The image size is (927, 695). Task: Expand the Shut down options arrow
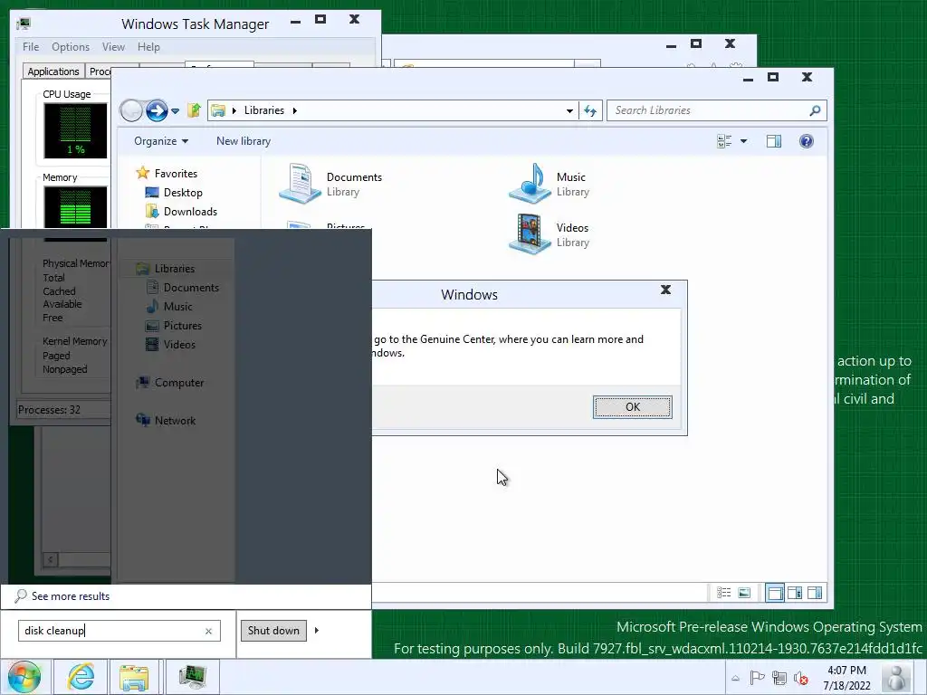317,631
